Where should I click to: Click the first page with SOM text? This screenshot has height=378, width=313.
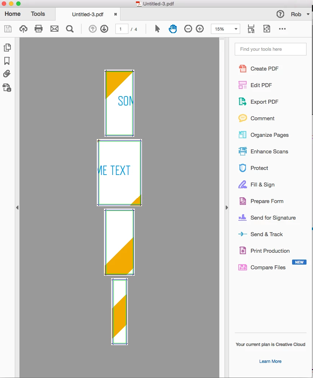click(x=119, y=103)
